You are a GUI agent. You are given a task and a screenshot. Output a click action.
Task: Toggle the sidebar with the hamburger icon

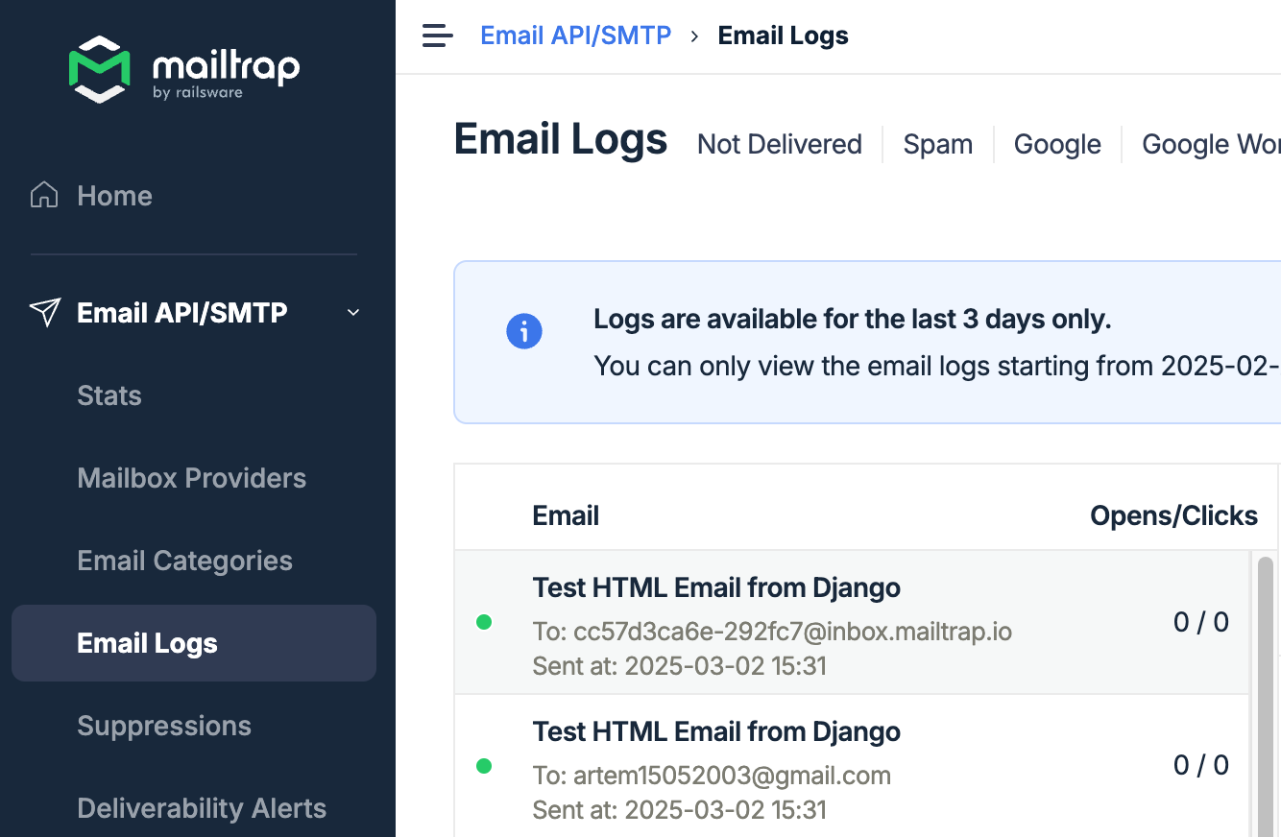(x=437, y=36)
